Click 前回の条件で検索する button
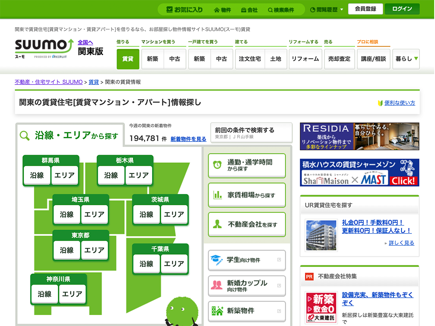The height and width of the screenshot is (326, 435). tap(251, 133)
